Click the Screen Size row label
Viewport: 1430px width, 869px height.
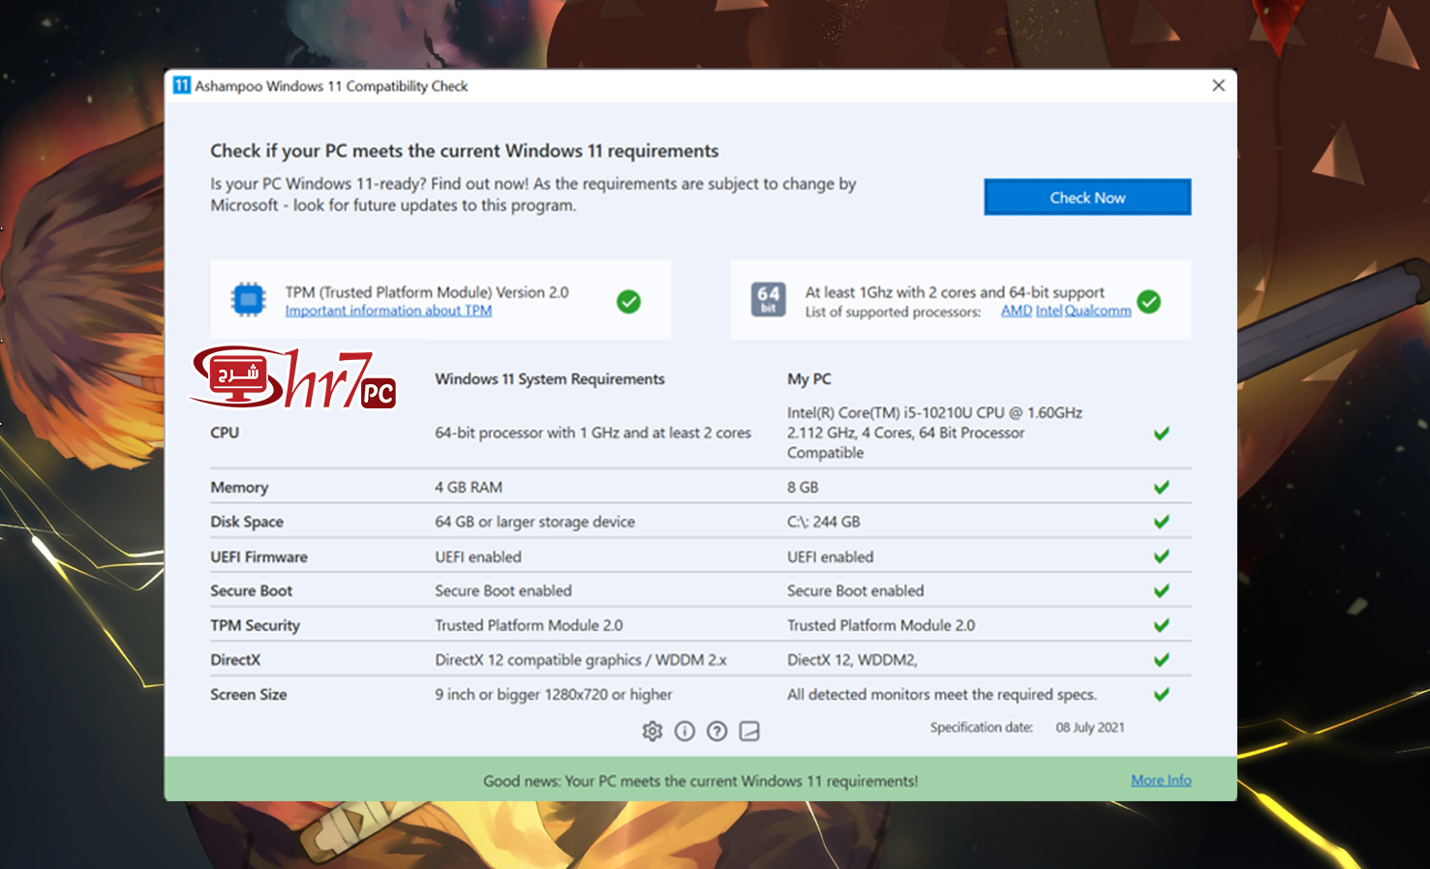(248, 694)
